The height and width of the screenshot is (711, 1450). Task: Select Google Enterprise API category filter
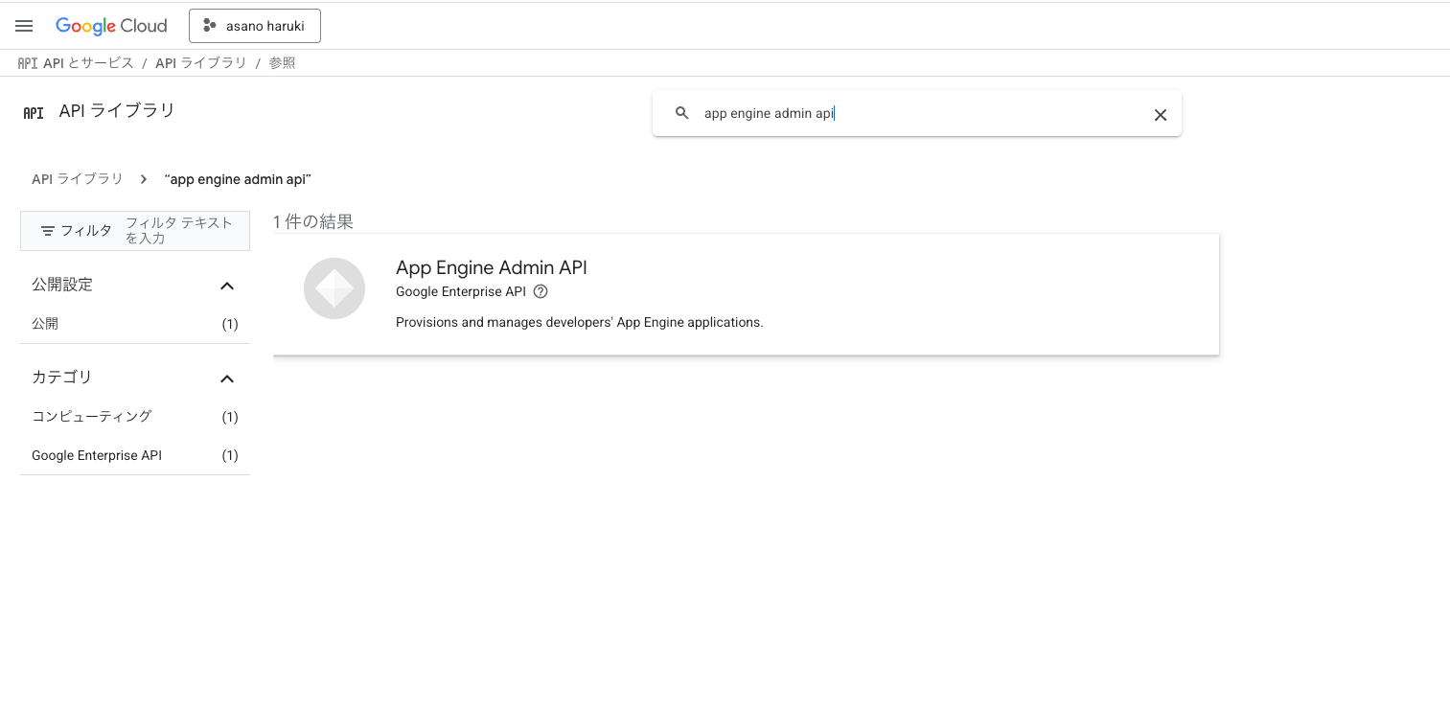tap(135, 455)
